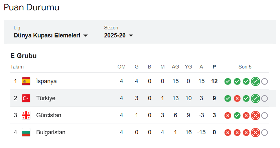Open the İspanya team link
The height and width of the screenshot is (148, 280).
pyautogui.click(x=46, y=81)
